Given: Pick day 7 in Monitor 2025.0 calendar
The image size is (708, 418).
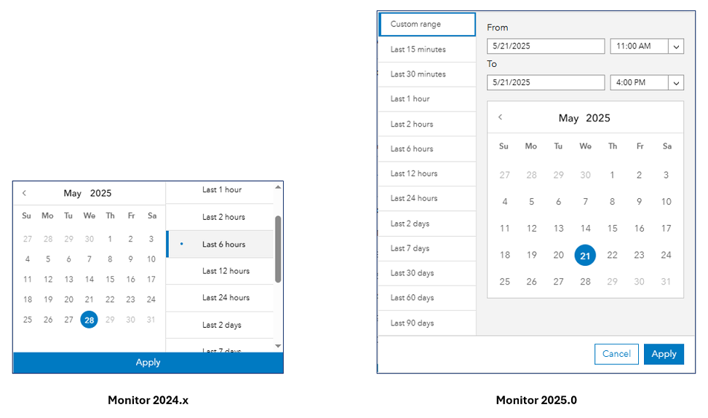Looking at the screenshot, I should click(585, 202).
